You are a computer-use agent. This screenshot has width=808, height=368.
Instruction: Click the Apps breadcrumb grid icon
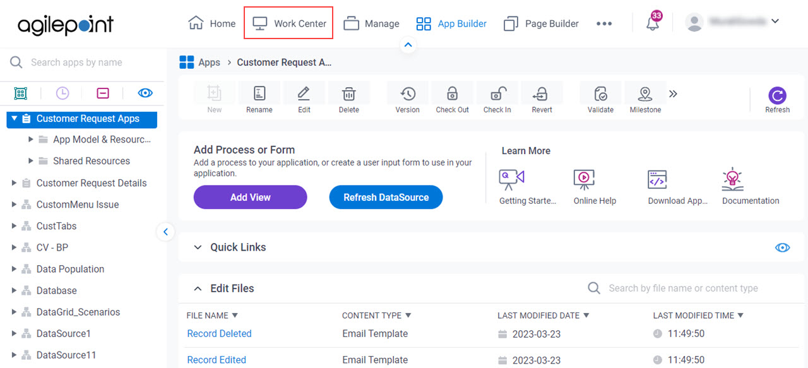[187, 62]
